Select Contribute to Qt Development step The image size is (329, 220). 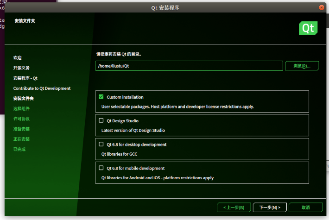[42, 88]
